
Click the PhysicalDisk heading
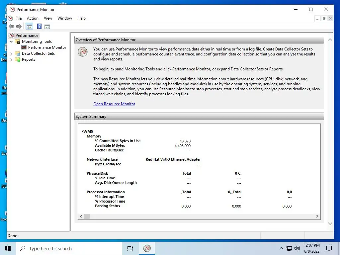[97, 173]
